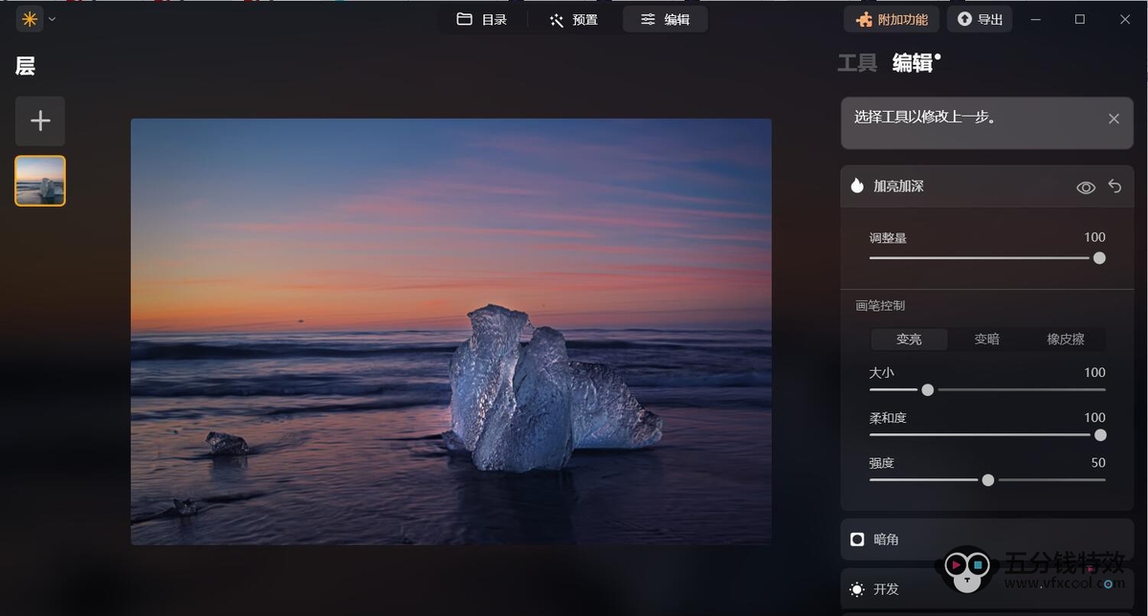The width and height of the screenshot is (1148, 616).
Task: Select the 编辑 tab in the top bar
Action: (665, 19)
